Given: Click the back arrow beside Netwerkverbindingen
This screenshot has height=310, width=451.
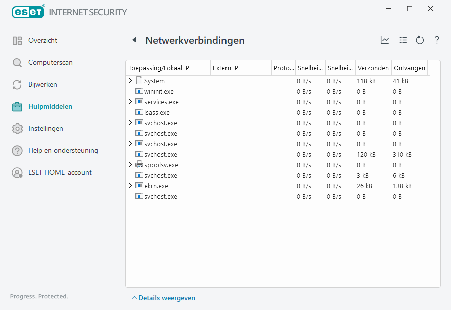Looking at the screenshot, I should tap(134, 40).
